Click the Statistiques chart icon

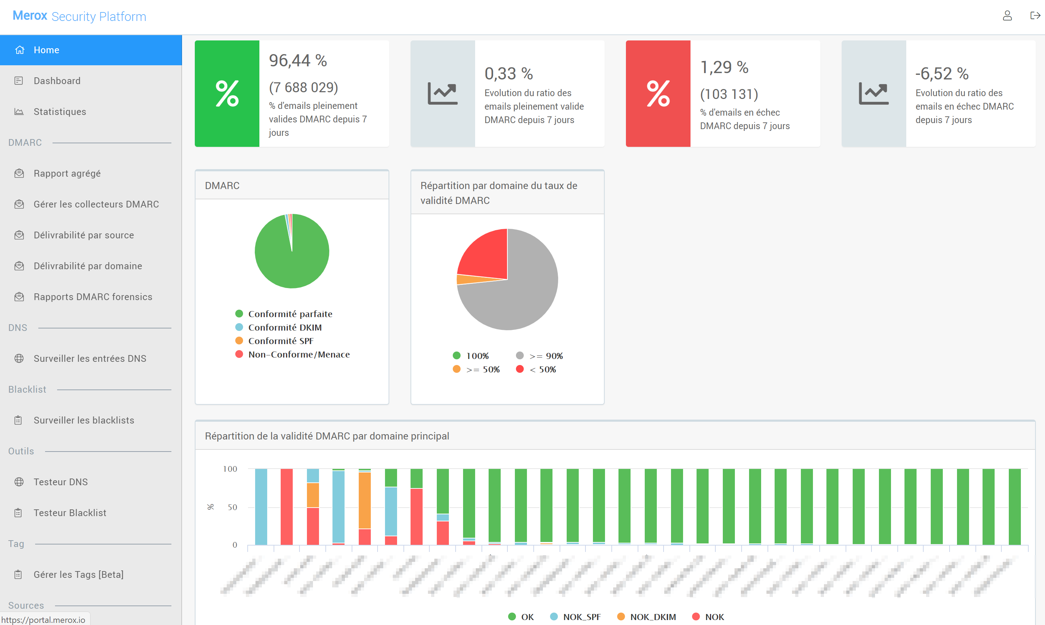click(x=18, y=112)
